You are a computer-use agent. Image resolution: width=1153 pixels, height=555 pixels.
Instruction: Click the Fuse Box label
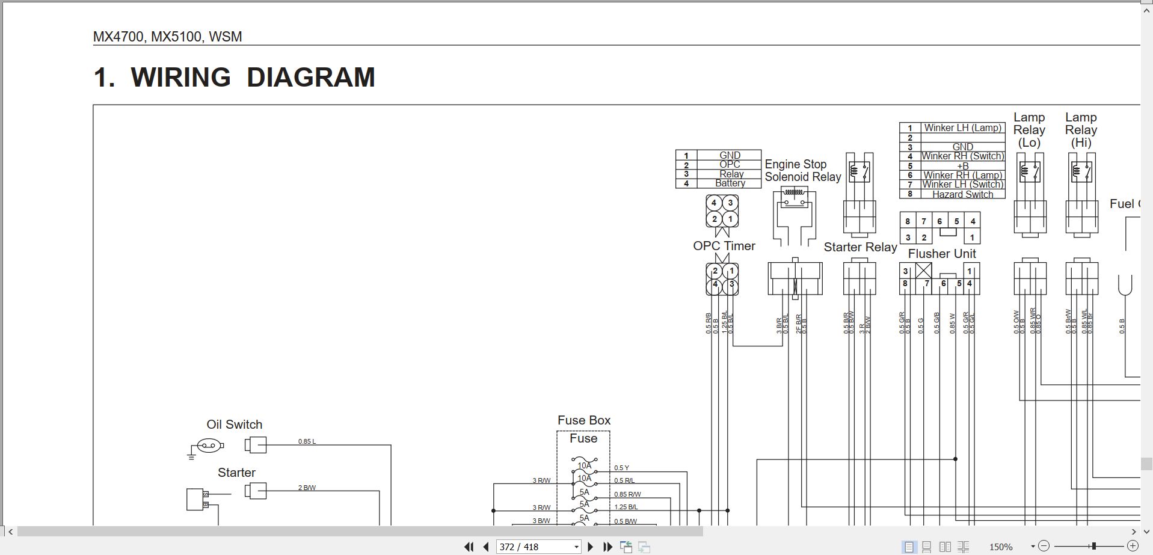click(x=583, y=420)
